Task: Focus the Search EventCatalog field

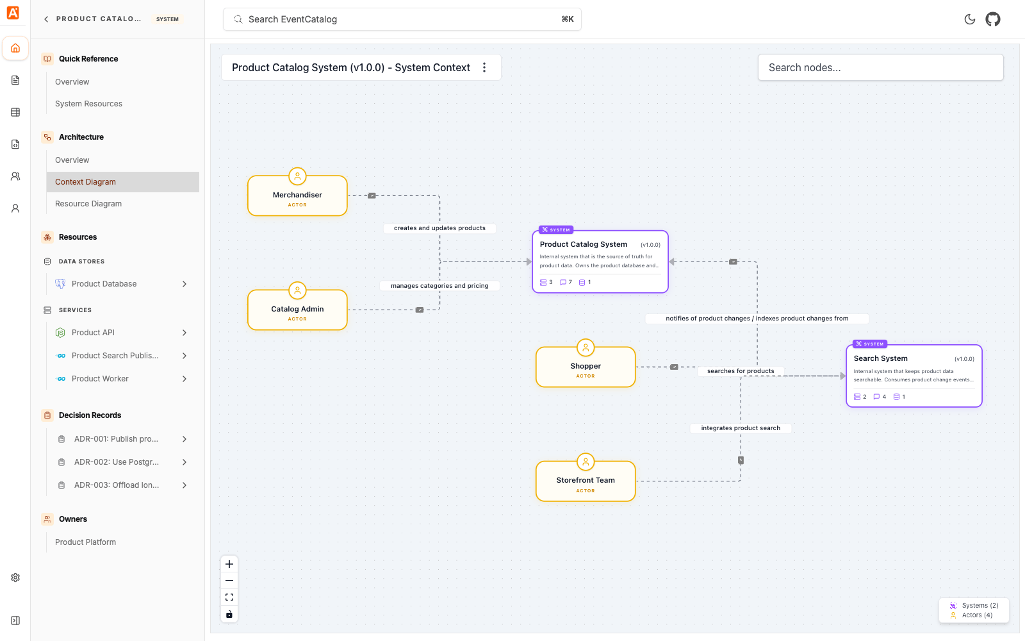Action: pyautogui.click(x=402, y=19)
